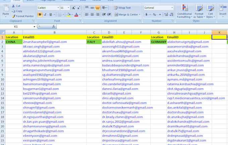Toggle Bold formatting
Screen dimensions: 228x145
[x=40, y=14]
